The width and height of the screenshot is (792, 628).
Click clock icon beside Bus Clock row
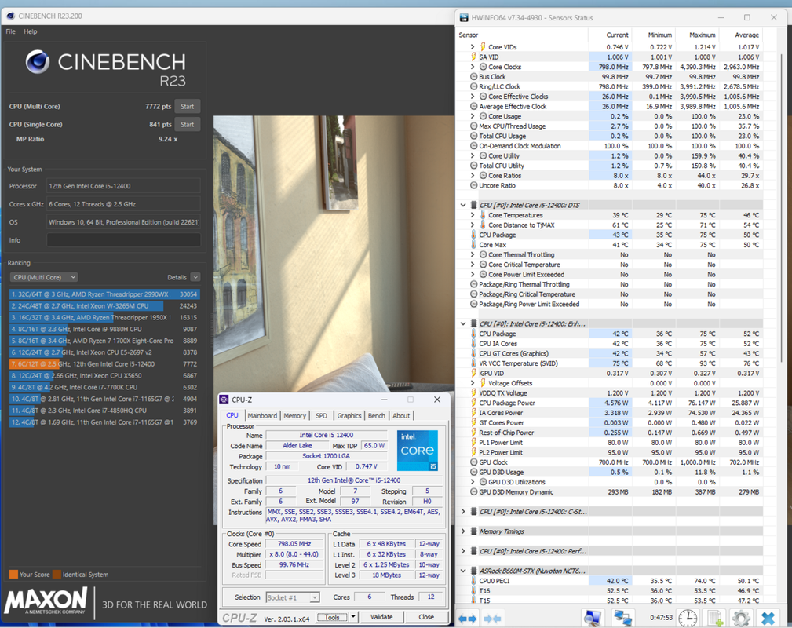coord(473,77)
